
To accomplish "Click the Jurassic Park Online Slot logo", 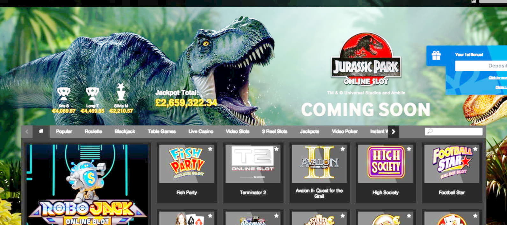I will point(366,59).
